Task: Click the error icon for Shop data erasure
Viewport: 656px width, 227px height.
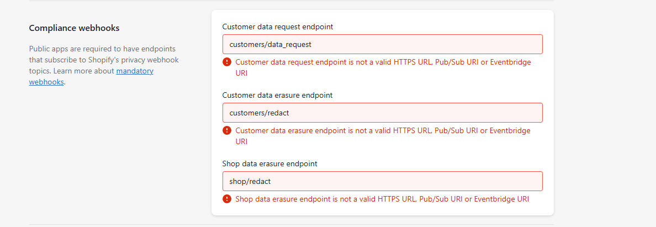Action: 227,198
